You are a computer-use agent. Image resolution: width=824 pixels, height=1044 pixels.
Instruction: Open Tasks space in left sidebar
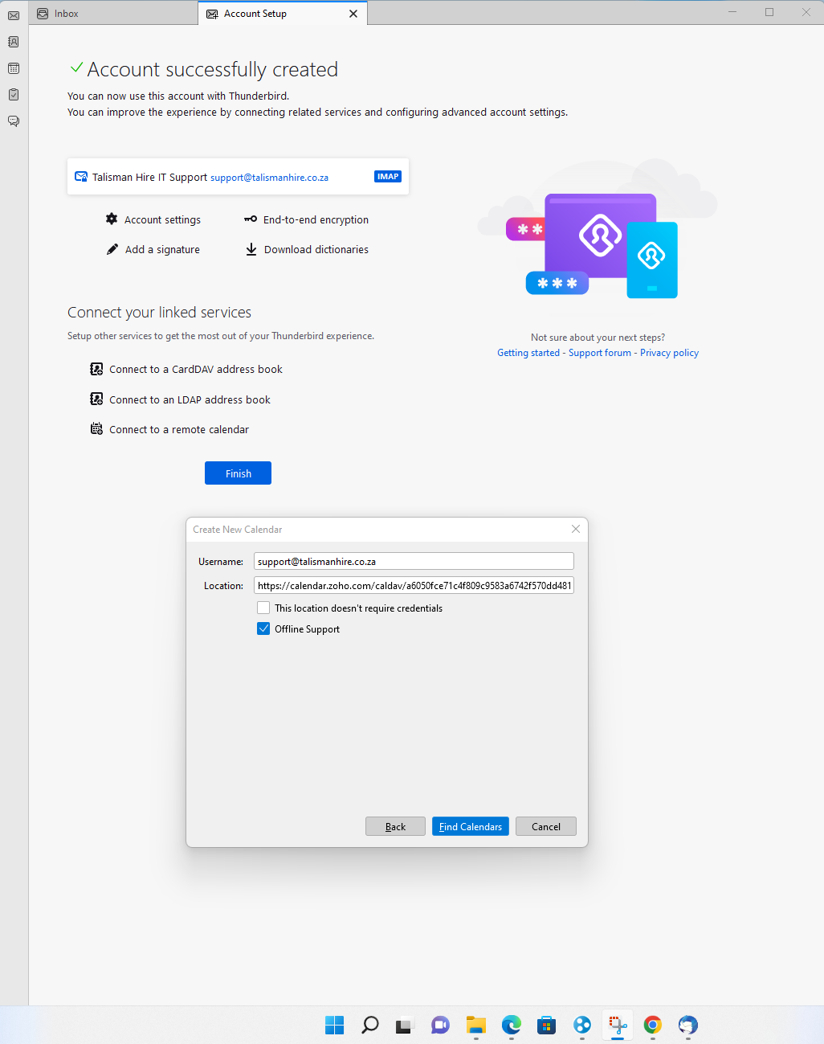14,95
